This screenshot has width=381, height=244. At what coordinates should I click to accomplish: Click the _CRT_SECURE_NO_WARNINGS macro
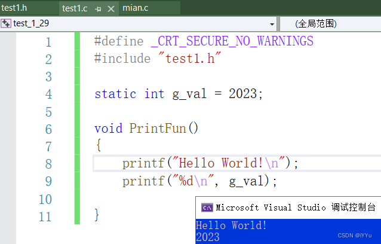[232, 41]
